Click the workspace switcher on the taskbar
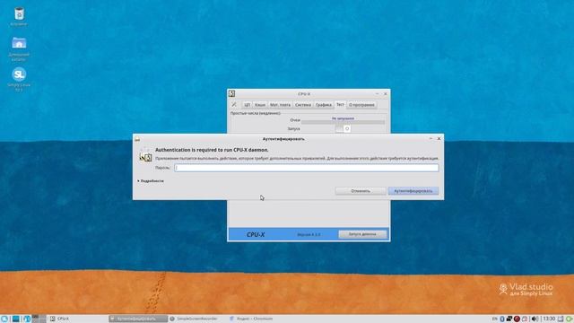The width and height of the screenshot is (574, 323). [39, 319]
